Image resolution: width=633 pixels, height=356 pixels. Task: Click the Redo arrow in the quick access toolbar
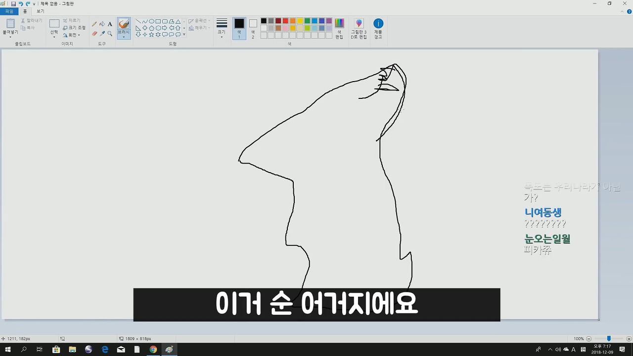coord(28,3)
